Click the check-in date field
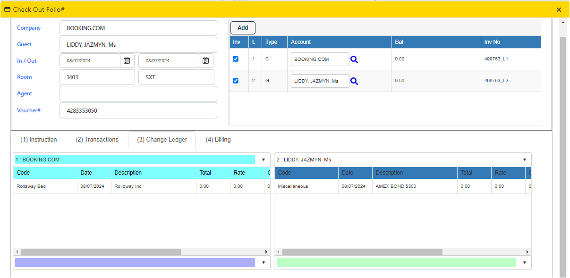This screenshot has height=278, width=570. (x=90, y=61)
